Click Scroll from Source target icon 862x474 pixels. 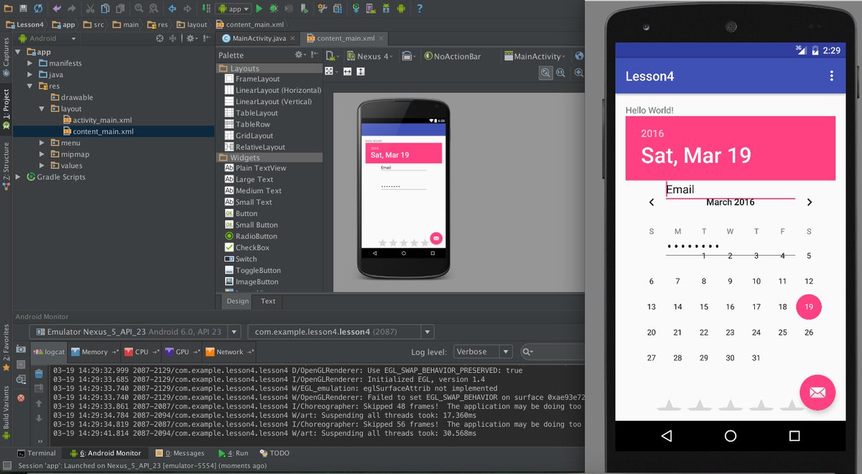point(159,38)
